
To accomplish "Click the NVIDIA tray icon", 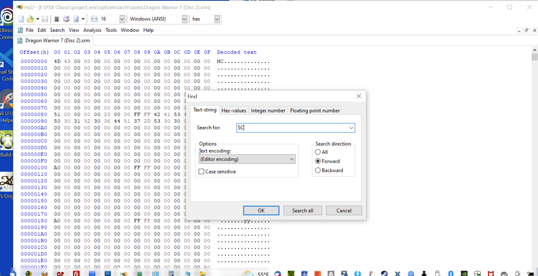I will 464,274.
